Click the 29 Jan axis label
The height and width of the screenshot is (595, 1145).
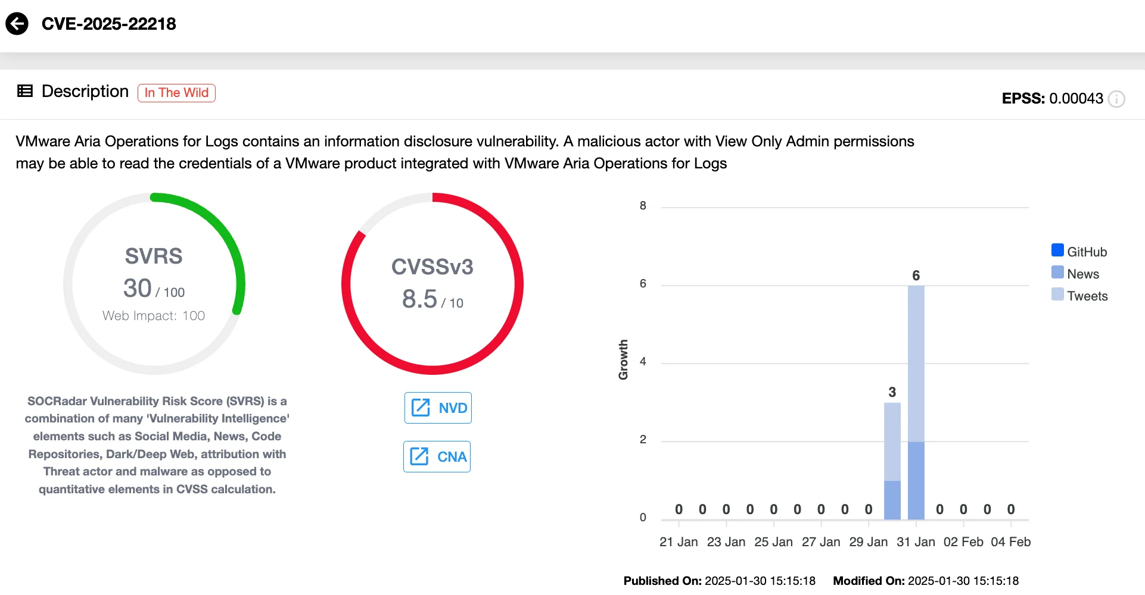click(x=869, y=542)
